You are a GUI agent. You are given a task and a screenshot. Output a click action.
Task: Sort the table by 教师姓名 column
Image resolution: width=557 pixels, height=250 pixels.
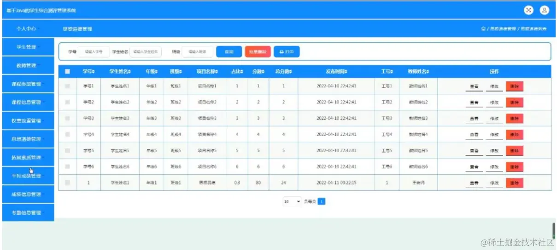(418, 71)
